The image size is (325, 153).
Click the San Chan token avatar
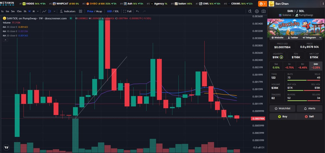pyautogui.click(x=271, y=4)
